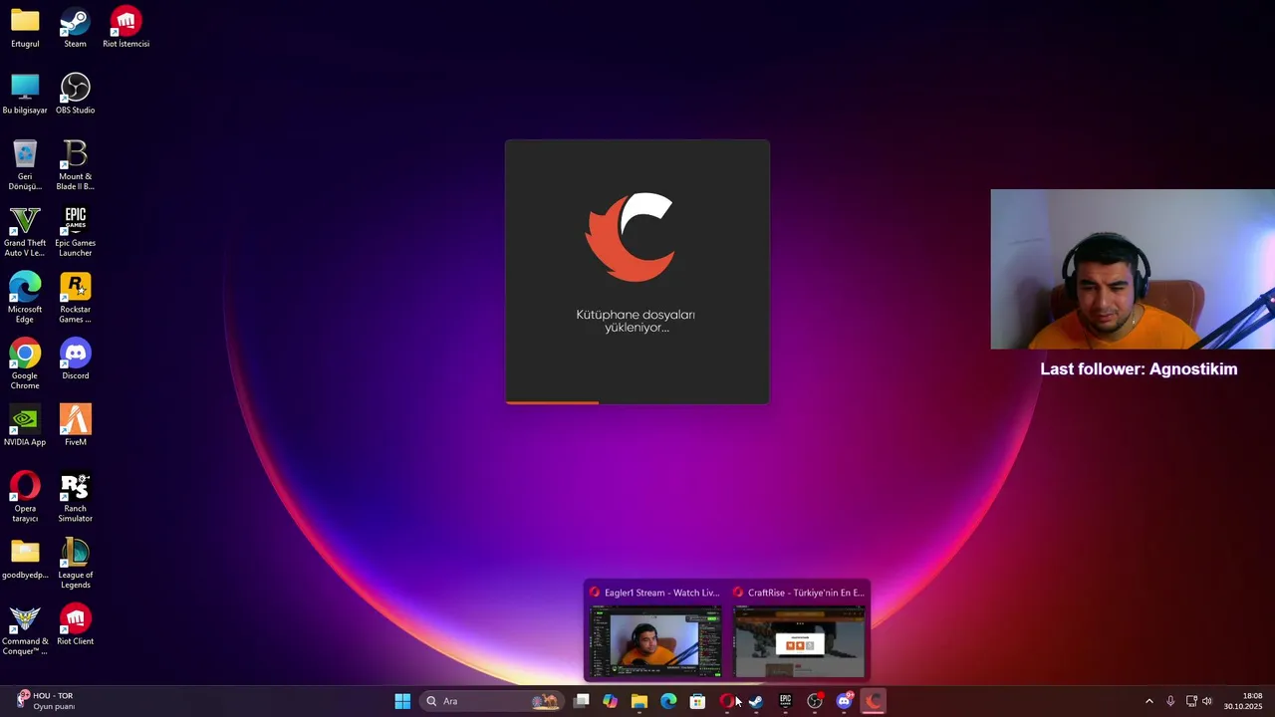Switch to Epic Games via taskbar icon
The image size is (1275, 717).
click(x=785, y=701)
